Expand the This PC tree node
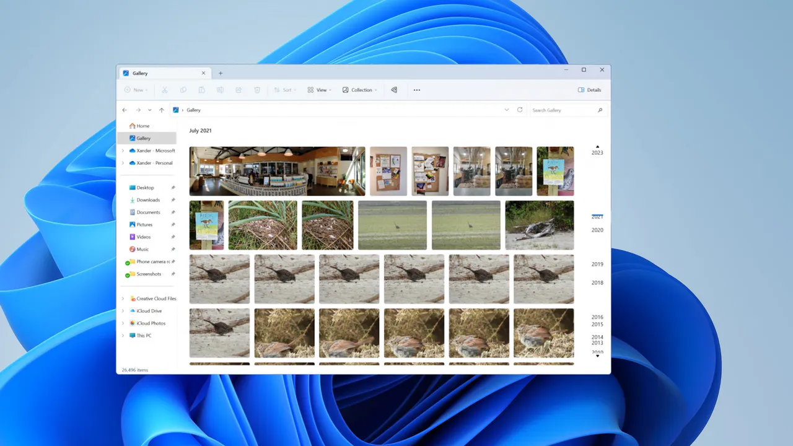The height and width of the screenshot is (446, 793). pyautogui.click(x=123, y=336)
